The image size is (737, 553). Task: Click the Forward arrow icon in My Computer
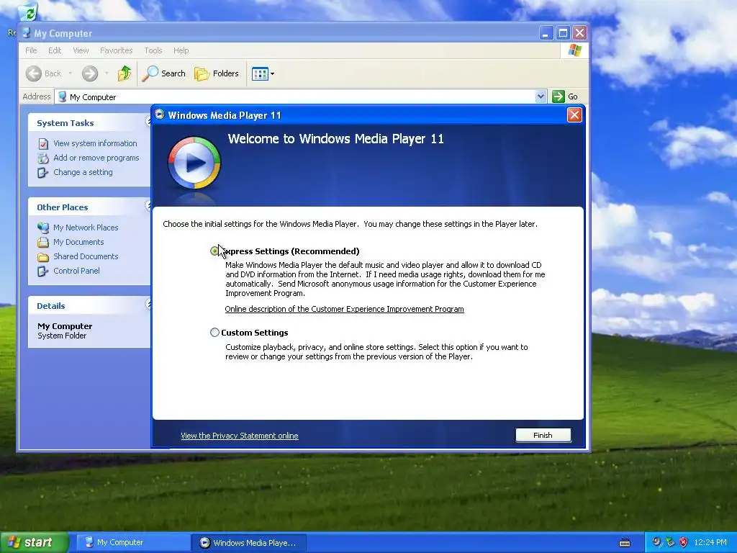90,73
